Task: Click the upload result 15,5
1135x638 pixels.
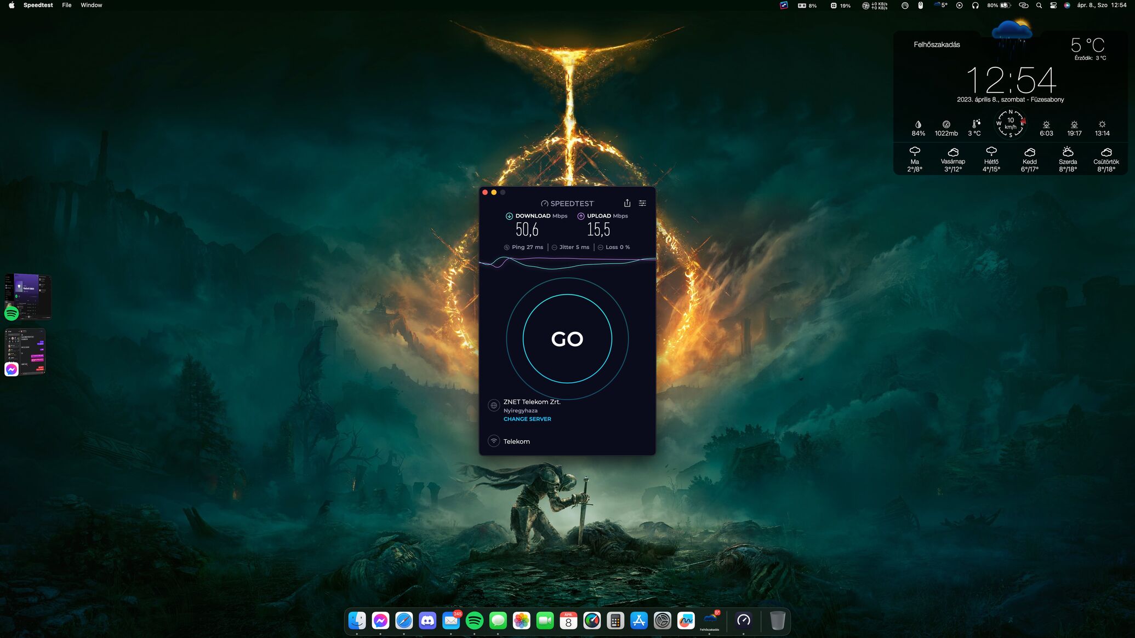Action: pyautogui.click(x=598, y=229)
